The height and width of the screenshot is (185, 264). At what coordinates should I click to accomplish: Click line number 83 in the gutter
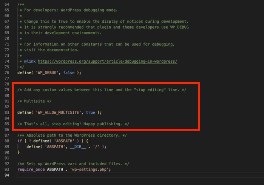pos(7,113)
